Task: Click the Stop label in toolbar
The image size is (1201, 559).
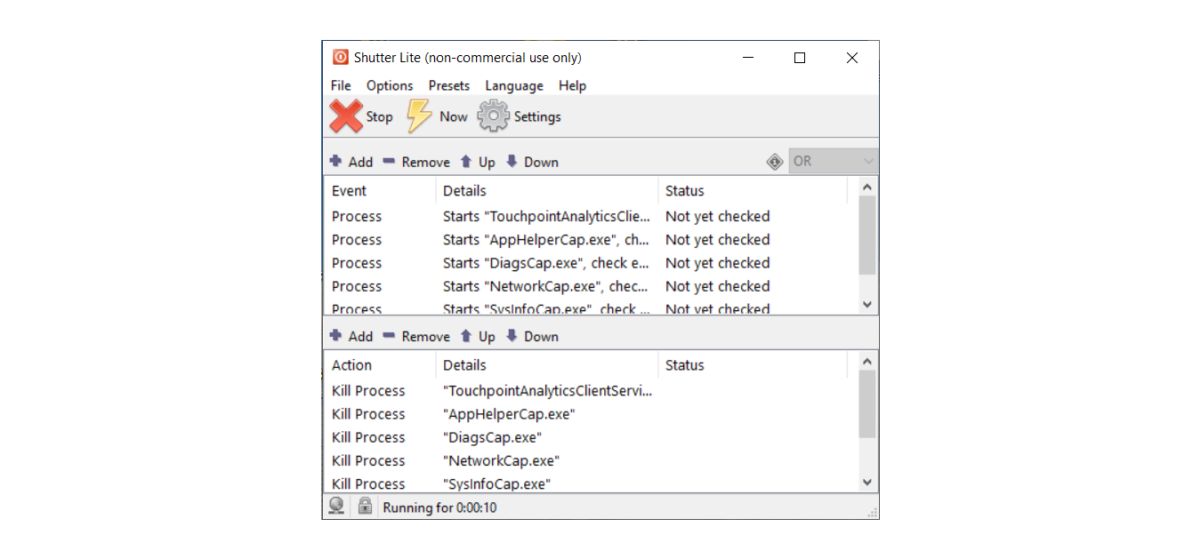Action: 379,116
